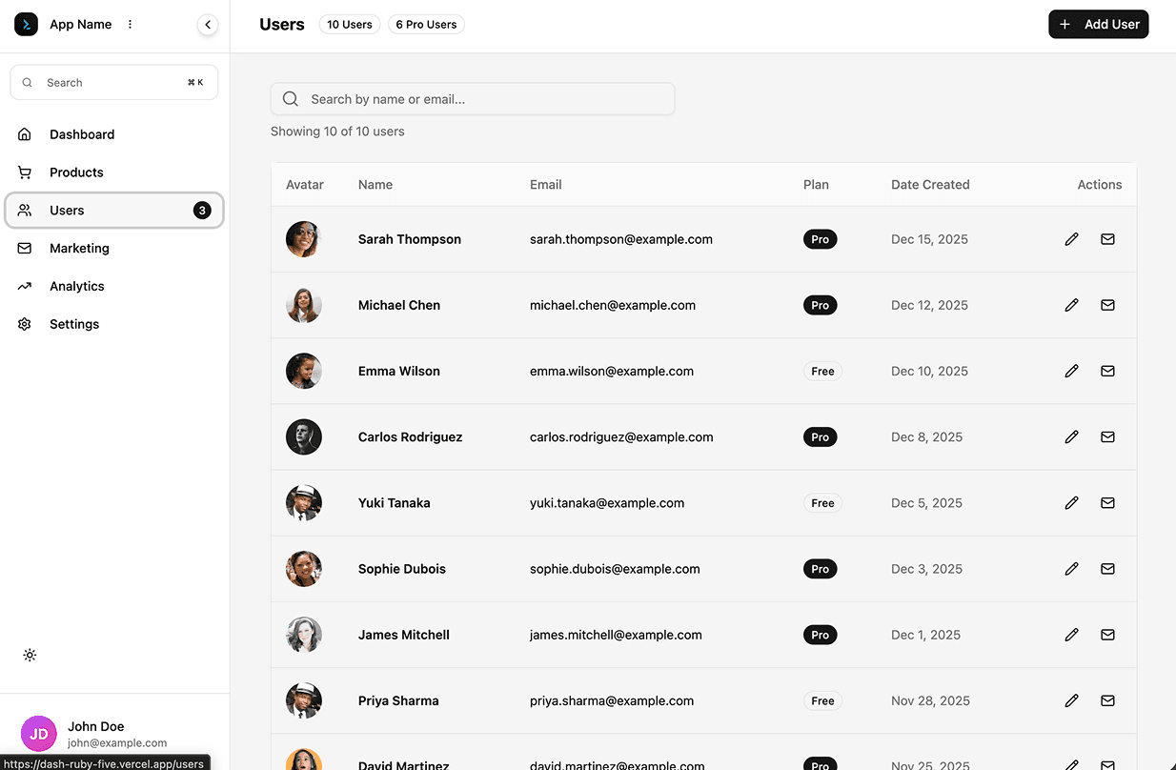Open Settings via the gear icon

click(x=24, y=324)
